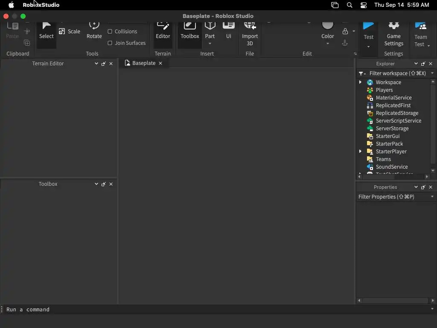The height and width of the screenshot is (328, 437).
Task: Enable the Join Surfaces checkbox
Action: (110, 43)
